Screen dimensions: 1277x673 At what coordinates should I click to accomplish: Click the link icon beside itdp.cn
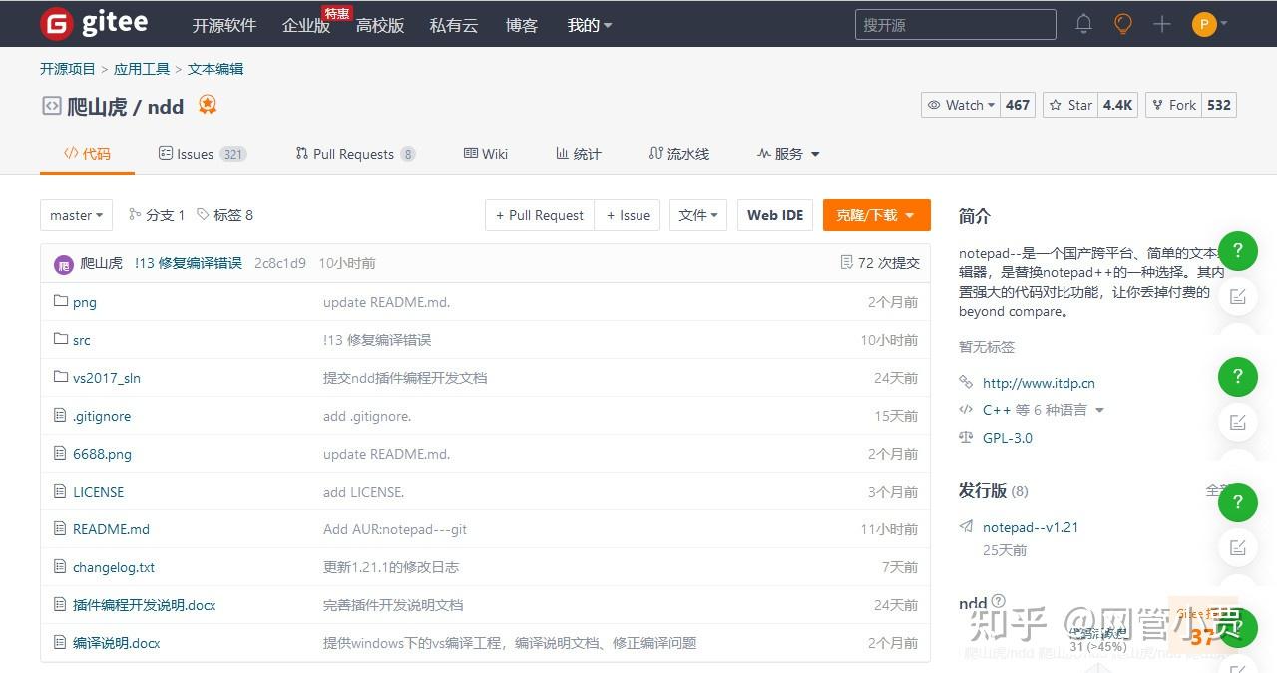(966, 382)
